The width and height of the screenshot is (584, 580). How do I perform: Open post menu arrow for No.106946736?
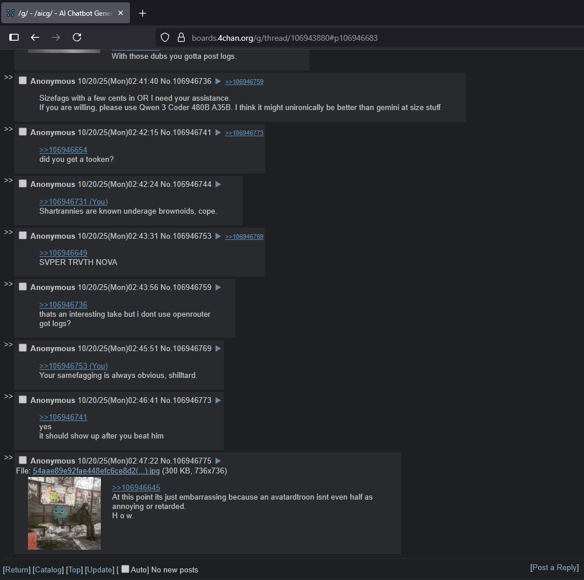click(218, 81)
